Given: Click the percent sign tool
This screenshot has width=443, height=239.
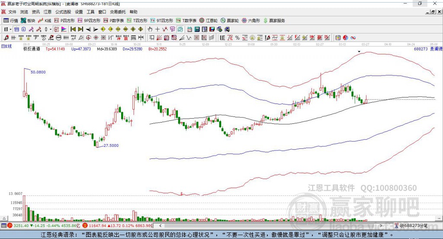Looking at the screenshot, I should 238,38.
